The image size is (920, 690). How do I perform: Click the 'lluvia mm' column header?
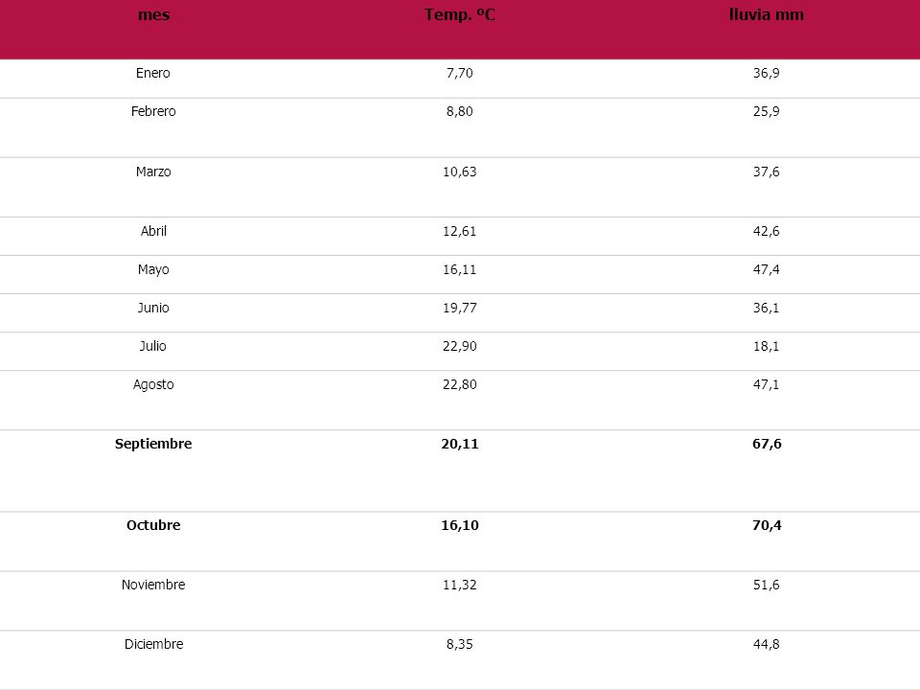coord(767,14)
